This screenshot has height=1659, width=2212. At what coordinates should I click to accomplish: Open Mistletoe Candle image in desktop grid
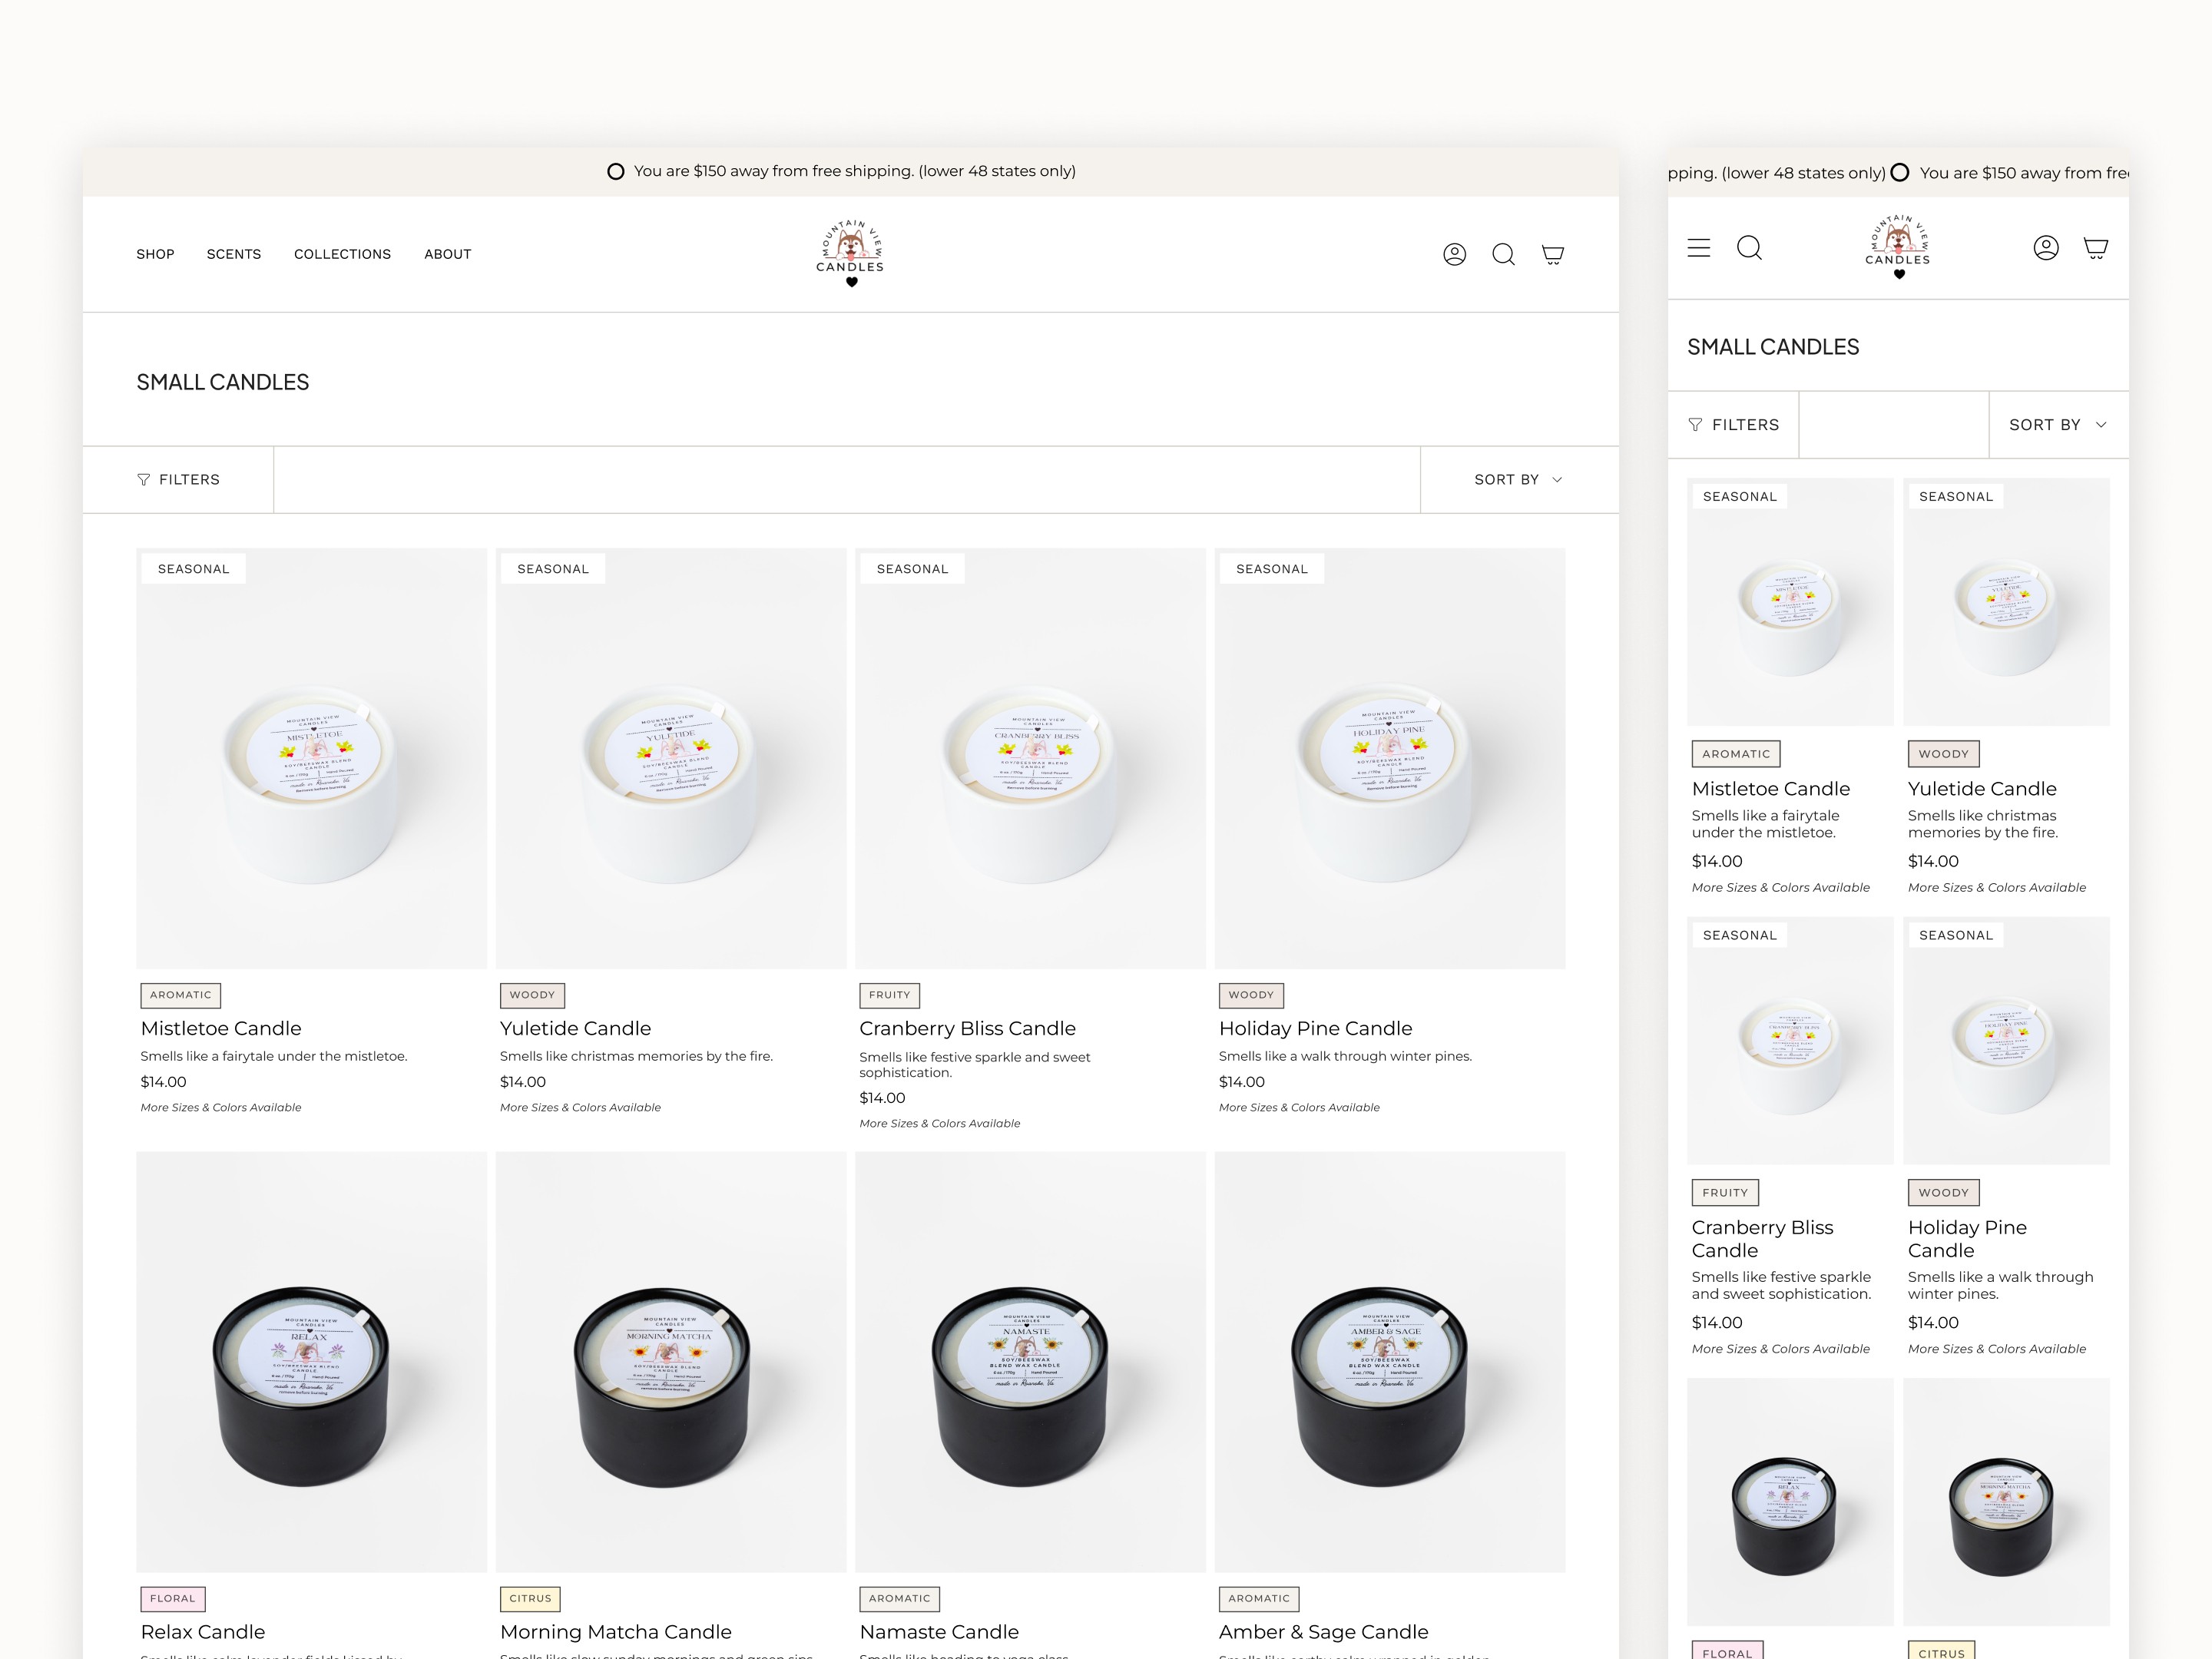pos(311,758)
